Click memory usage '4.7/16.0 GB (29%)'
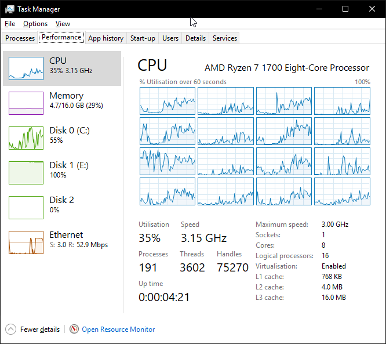Viewport: 386px width, 344px height. point(77,106)
